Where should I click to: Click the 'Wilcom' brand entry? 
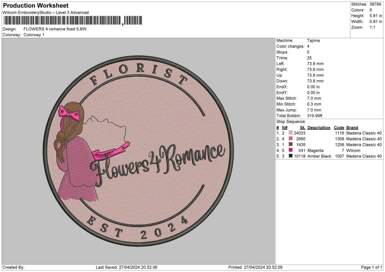coord(353,151)
